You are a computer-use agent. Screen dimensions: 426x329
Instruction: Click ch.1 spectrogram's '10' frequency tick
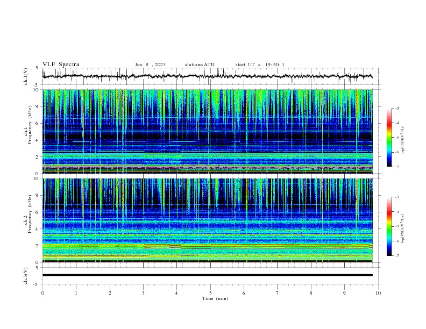pyautogui.click(x=37, y=90)
